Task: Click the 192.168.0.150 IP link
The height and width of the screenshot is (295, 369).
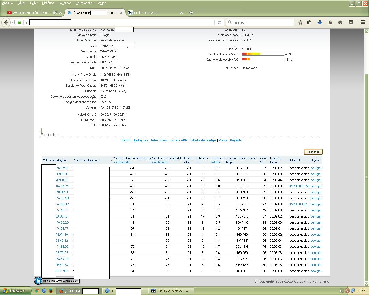Action: tap(299, 186)
